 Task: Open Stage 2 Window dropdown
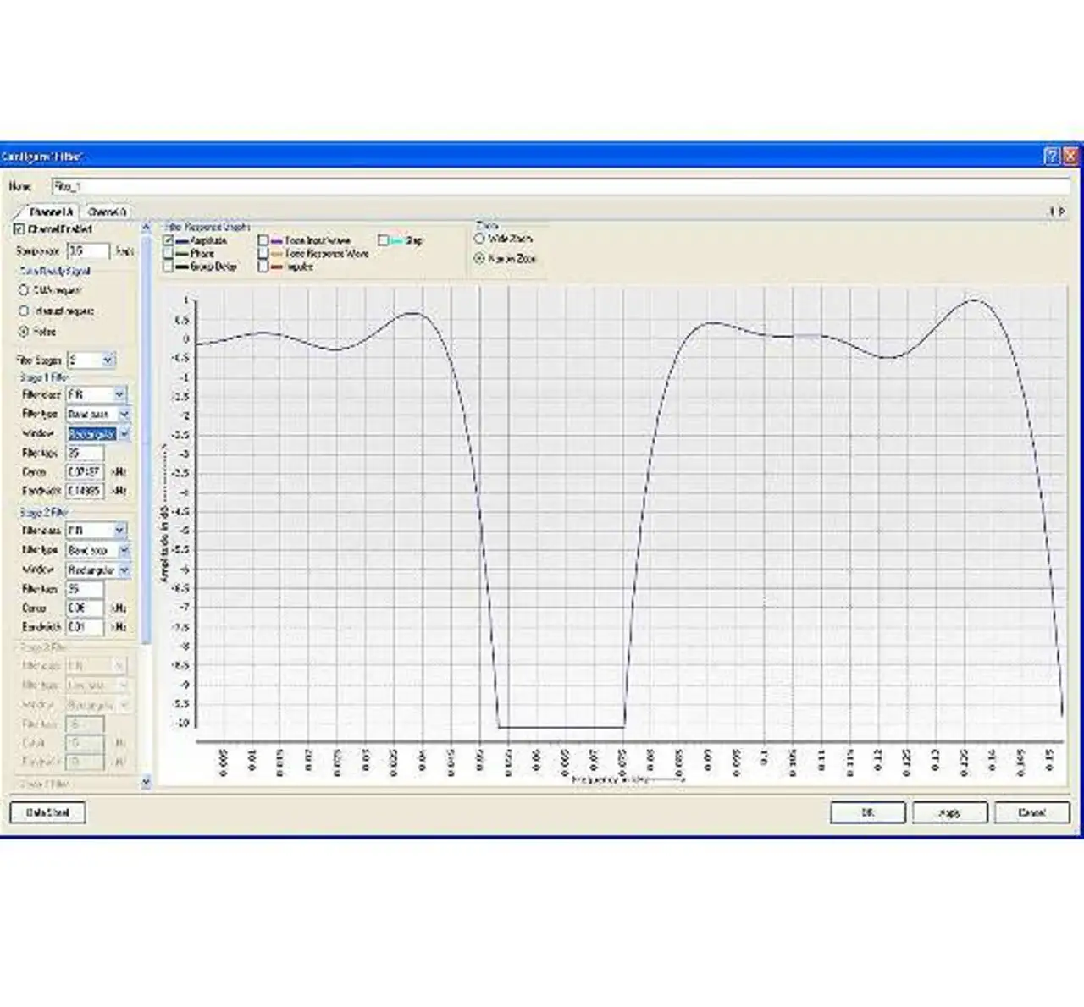coord(124,571)
